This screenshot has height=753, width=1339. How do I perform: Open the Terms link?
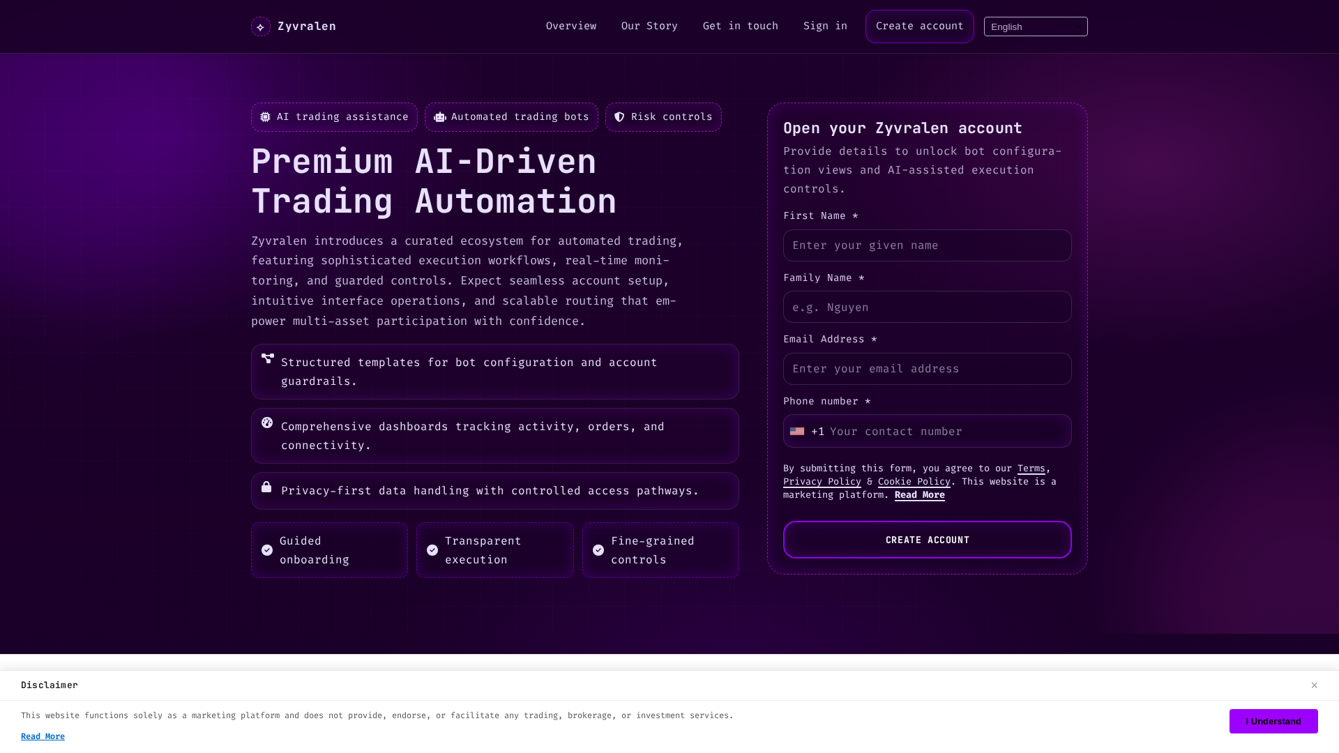pyautogui.click(x=1031, y=469)
